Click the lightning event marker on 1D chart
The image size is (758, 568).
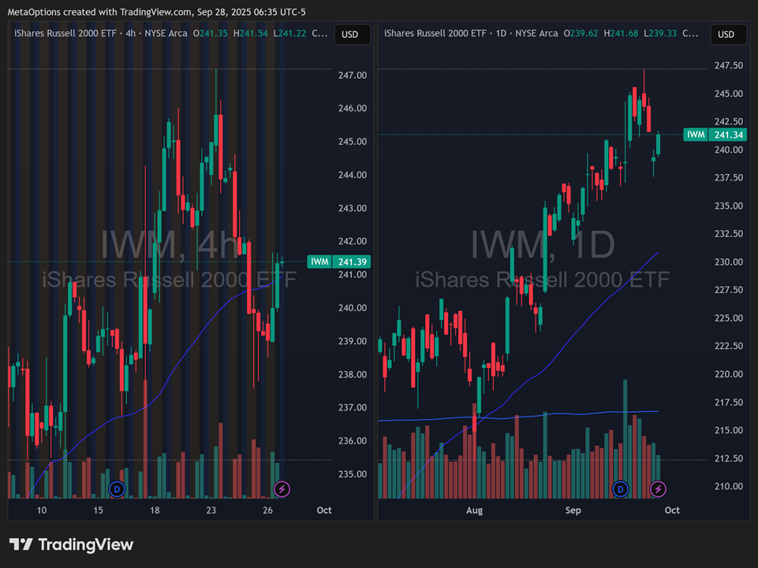(x=658, y=489)
